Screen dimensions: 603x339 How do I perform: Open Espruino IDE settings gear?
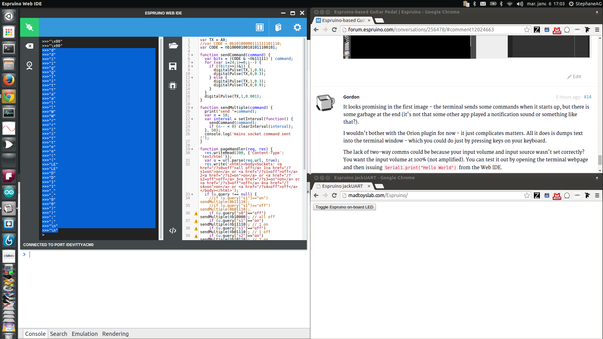[297, 27]
